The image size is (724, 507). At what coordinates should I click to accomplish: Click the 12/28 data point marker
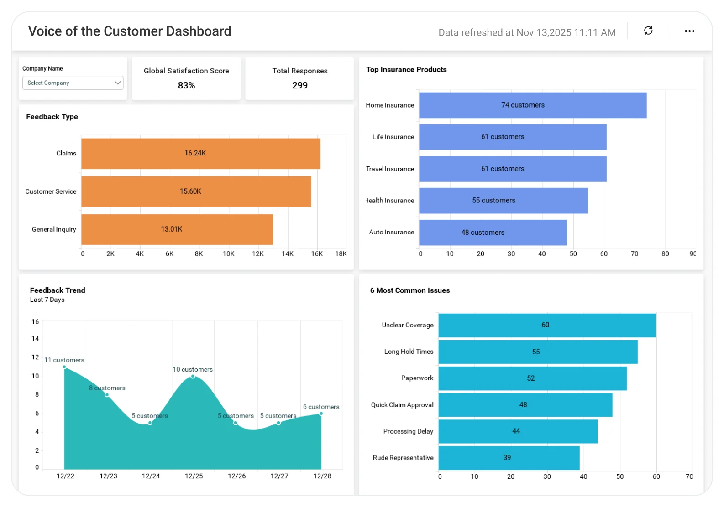321,414
